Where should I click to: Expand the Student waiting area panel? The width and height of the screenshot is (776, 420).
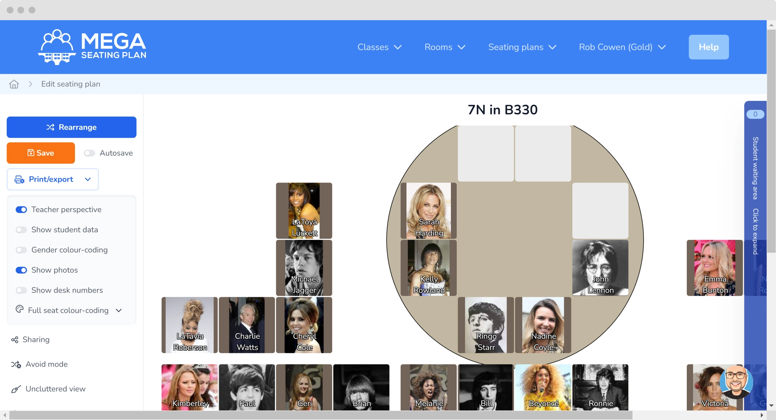click(755, 196)
